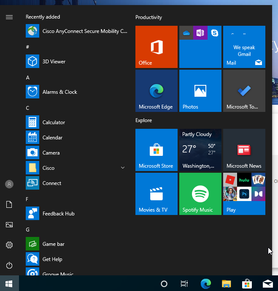Image resolution: width=278 pixels, height=291 pixels.
Task: Open Cortana circle on taskbar
Action: pyautogui.click(x=164, y=283)
